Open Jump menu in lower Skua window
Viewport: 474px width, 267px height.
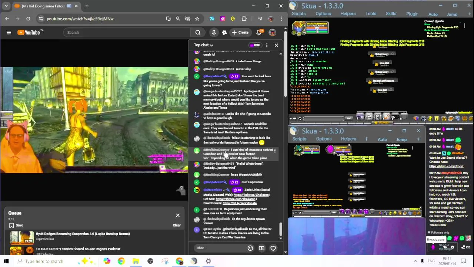[401, 139]
